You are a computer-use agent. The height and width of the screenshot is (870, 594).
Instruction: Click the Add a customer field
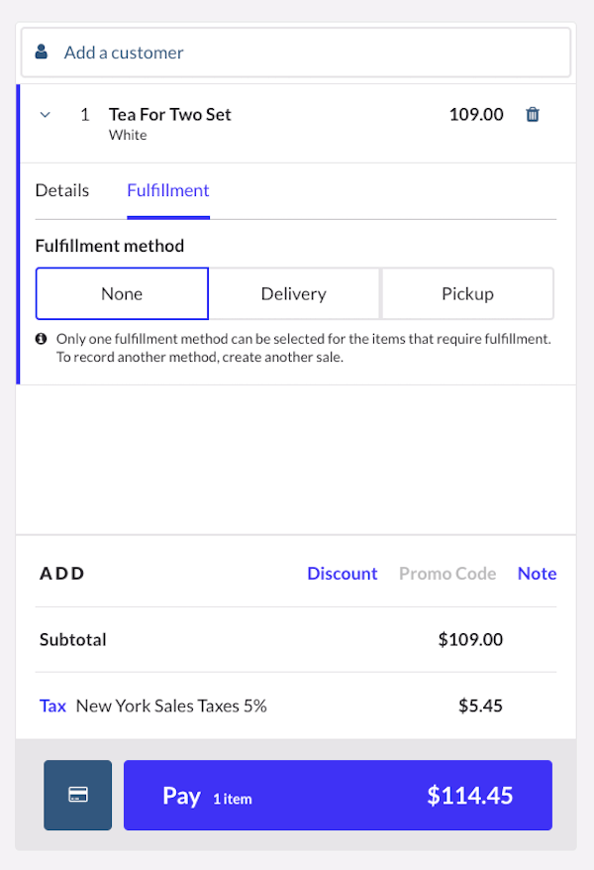point(297,53)
